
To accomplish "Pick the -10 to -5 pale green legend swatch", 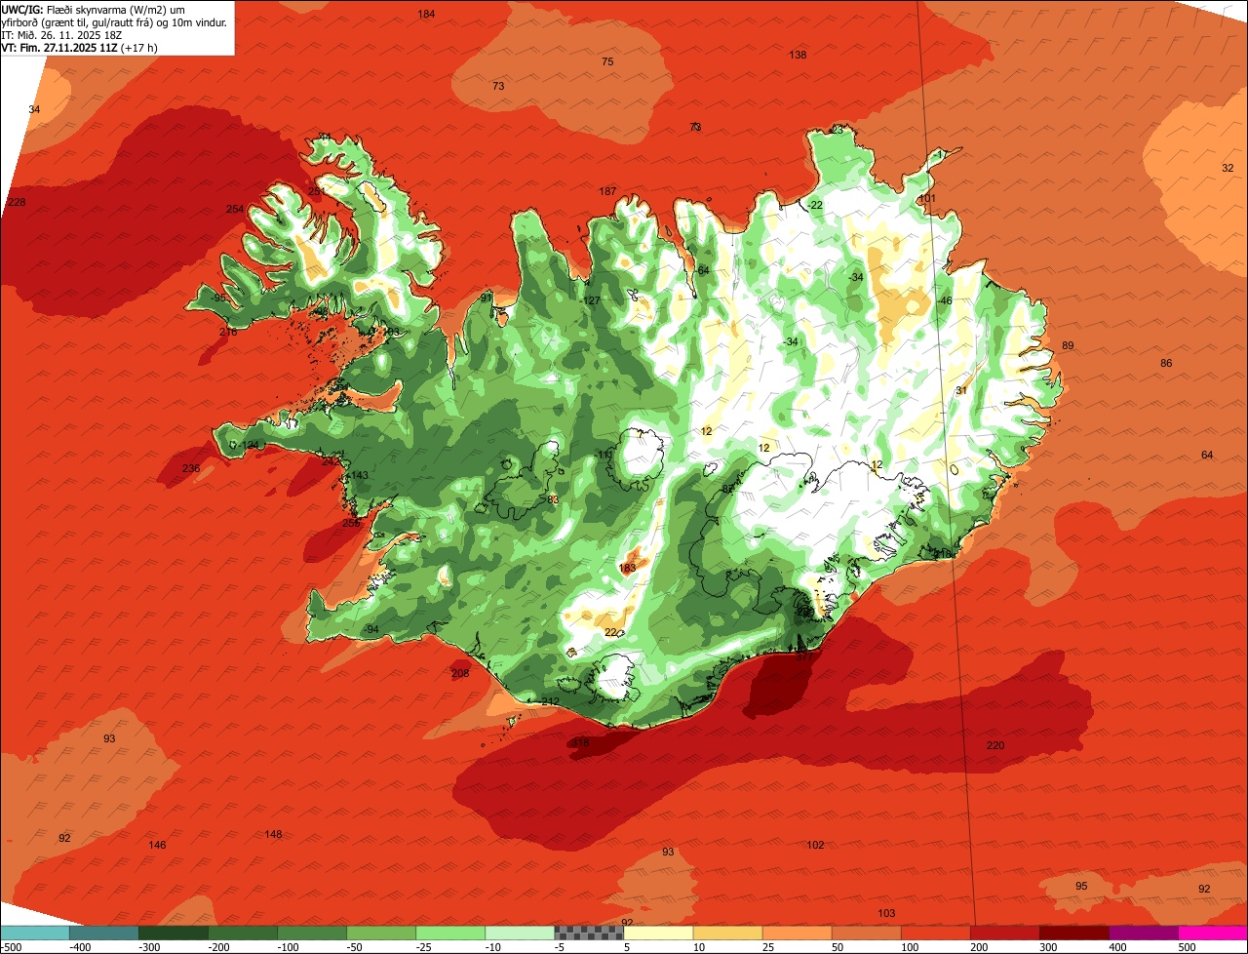I will pyautogui.click(x=520, y=933).
